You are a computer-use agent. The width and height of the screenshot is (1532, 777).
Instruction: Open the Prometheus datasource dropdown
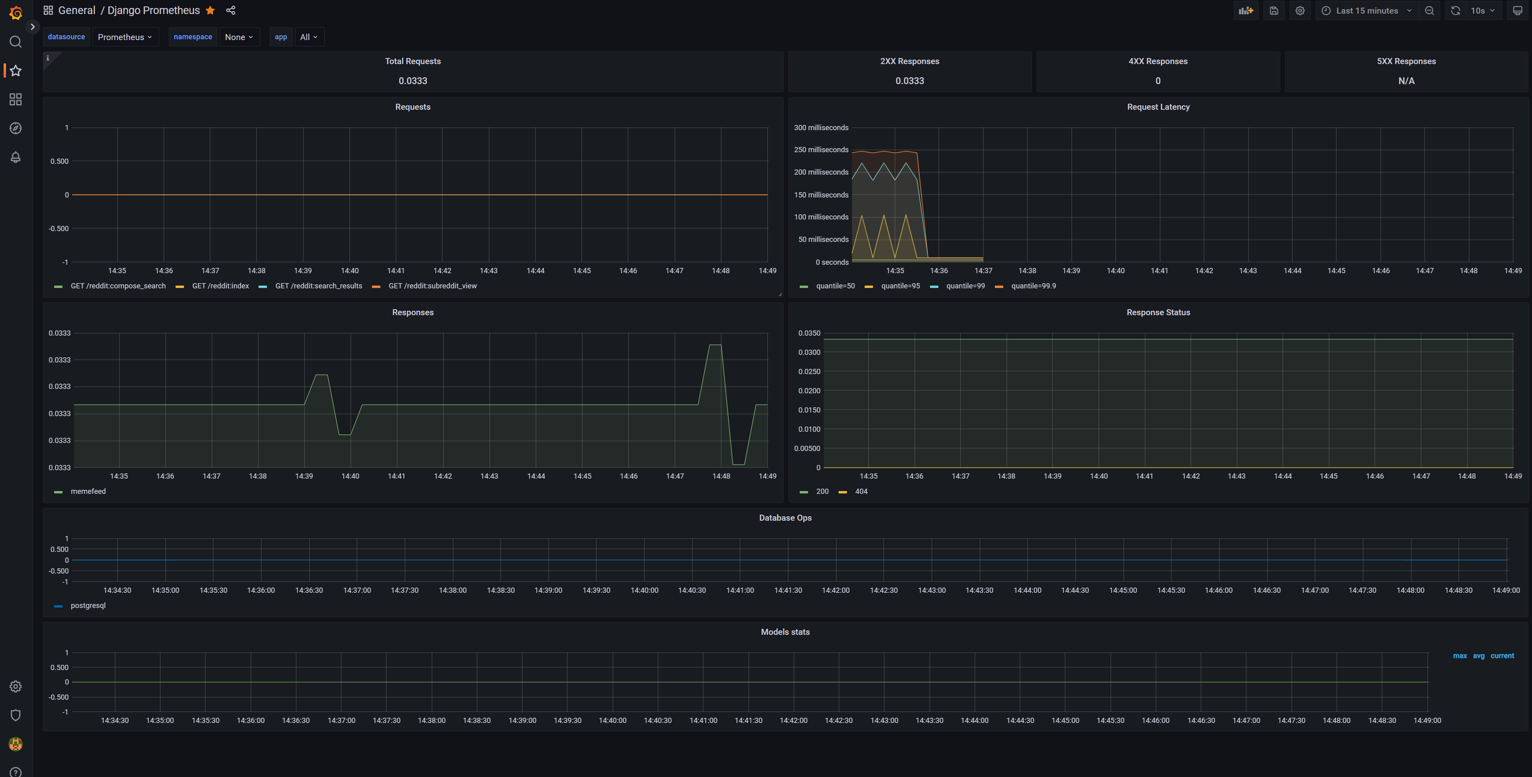click(x=125, y=37)
